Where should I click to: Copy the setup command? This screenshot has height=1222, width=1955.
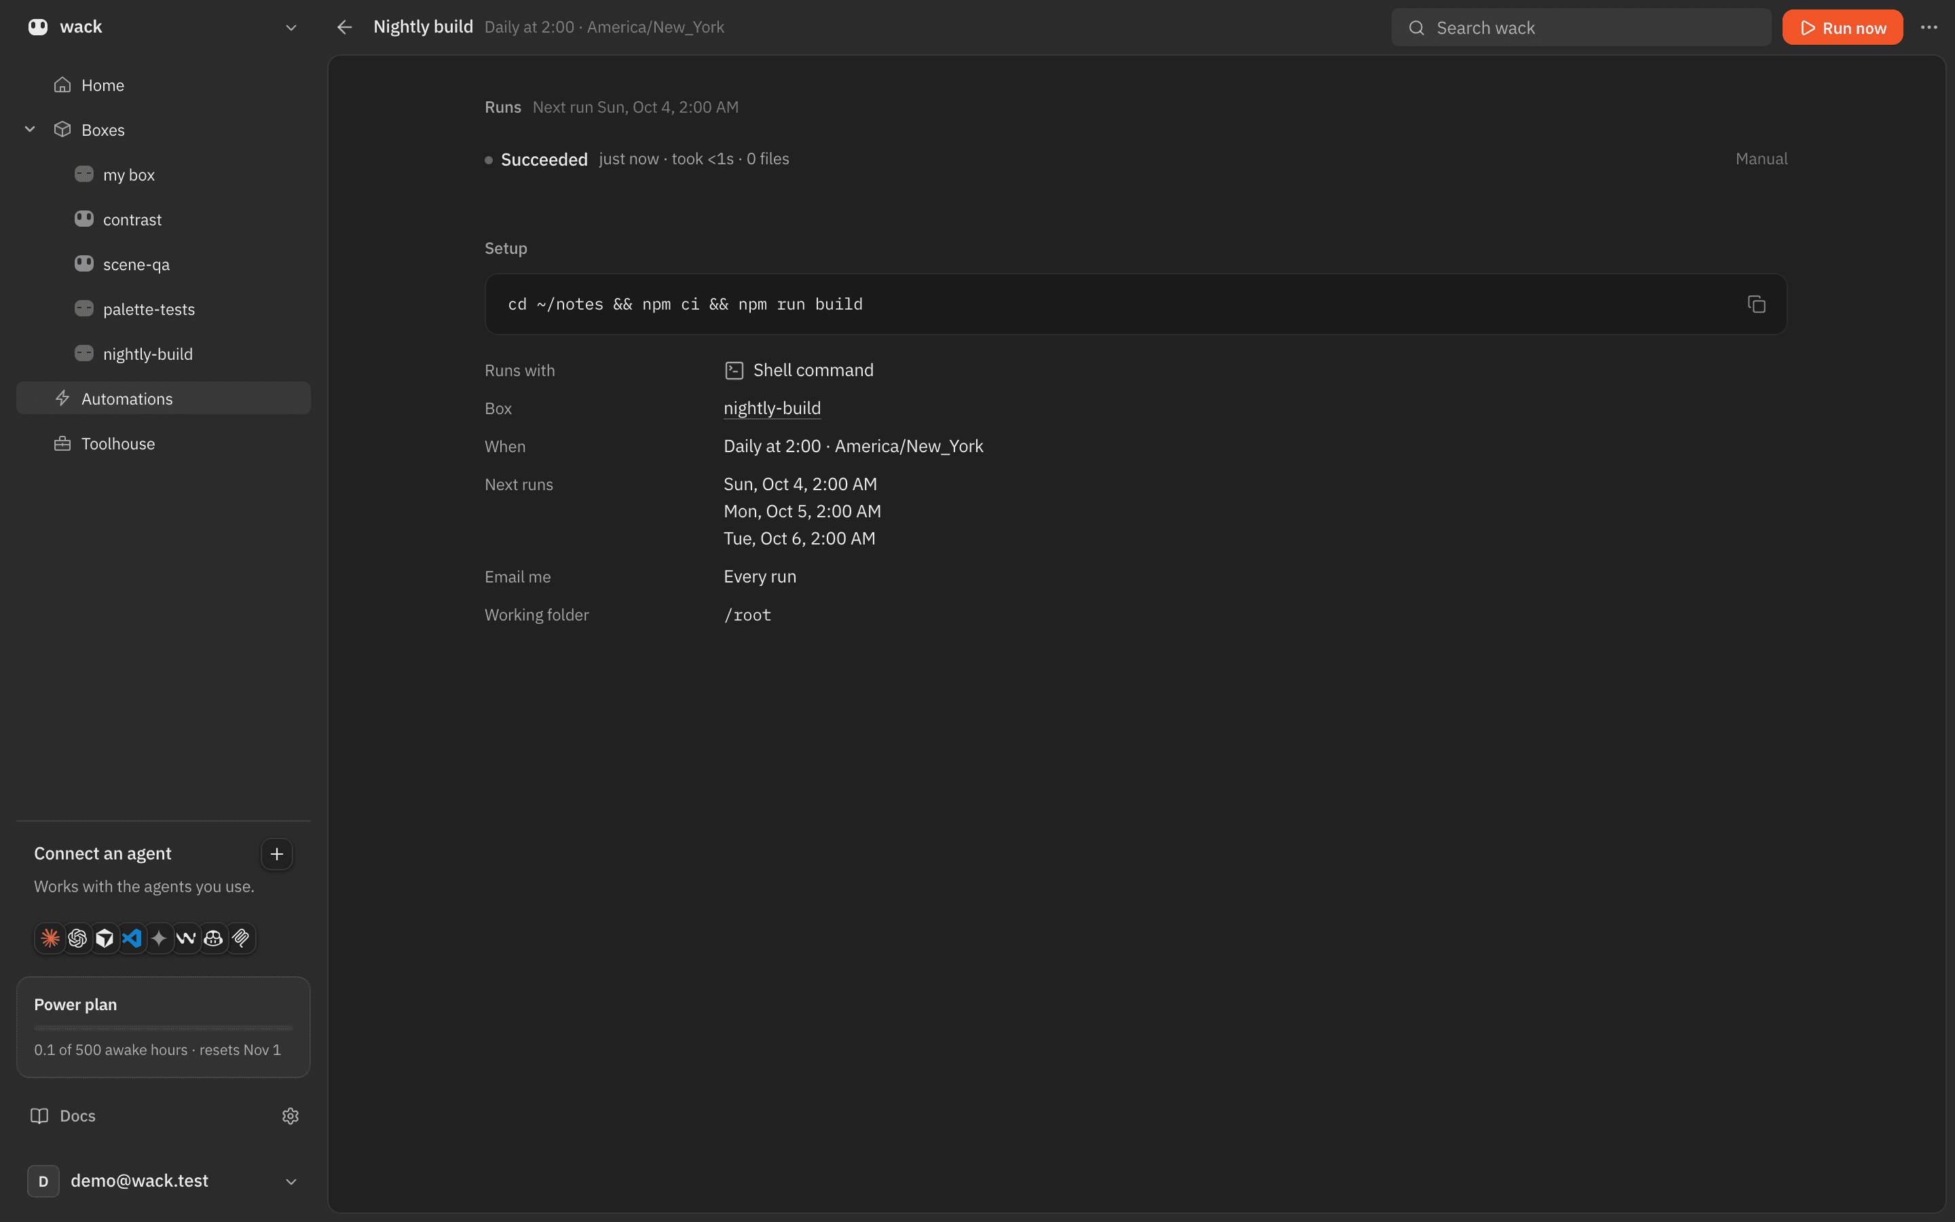coord(1756,304)
